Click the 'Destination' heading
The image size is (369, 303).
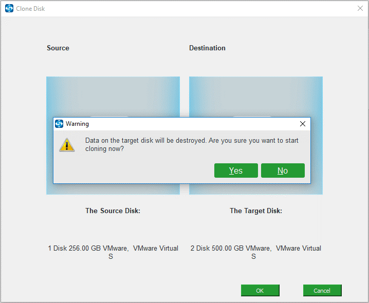coord(207,48)
